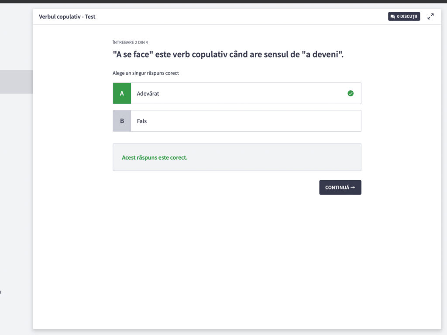Click the empty white area below Continuă
447x335 pixels.
(237, 257)
